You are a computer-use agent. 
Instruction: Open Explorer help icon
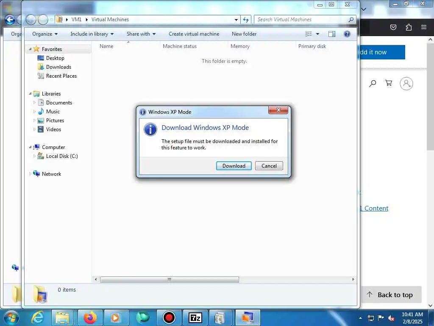tap(347, 34)
